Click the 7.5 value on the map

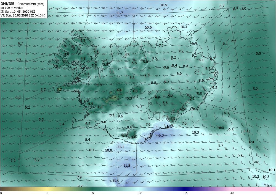pos(77,91)
